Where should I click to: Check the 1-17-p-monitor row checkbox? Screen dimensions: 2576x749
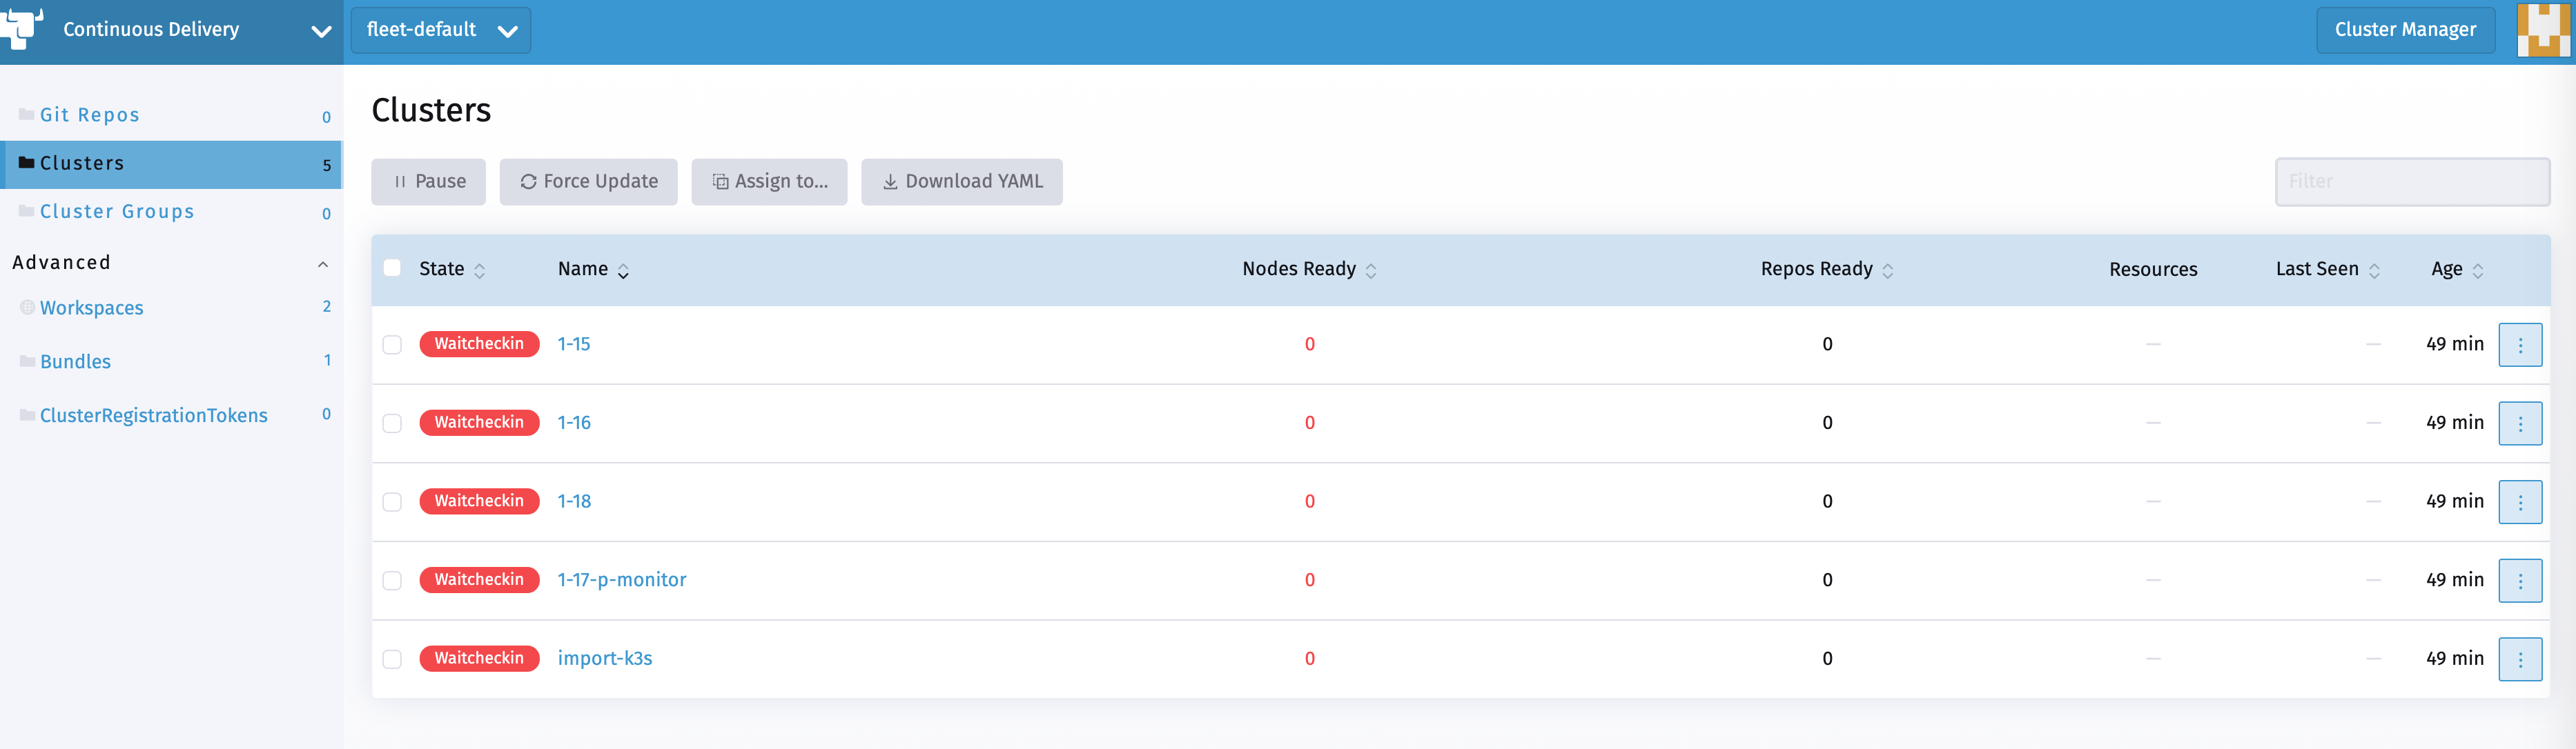coord(392,580)
